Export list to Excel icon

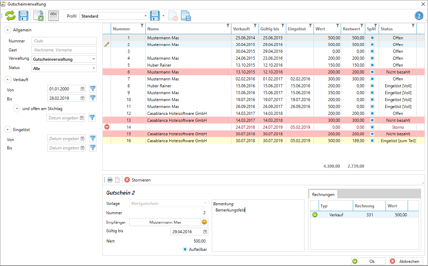tap(38, 16)
